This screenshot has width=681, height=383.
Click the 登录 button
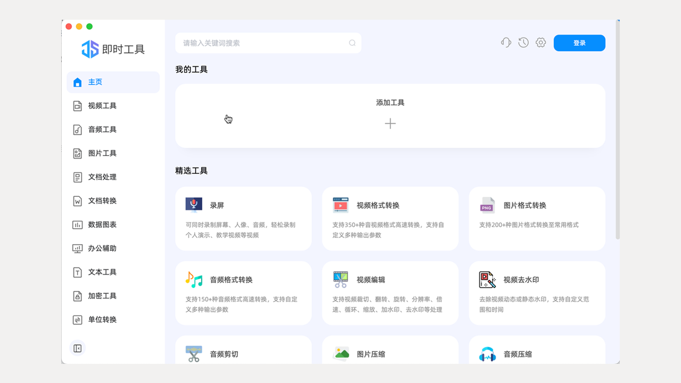tap(579, 43)
